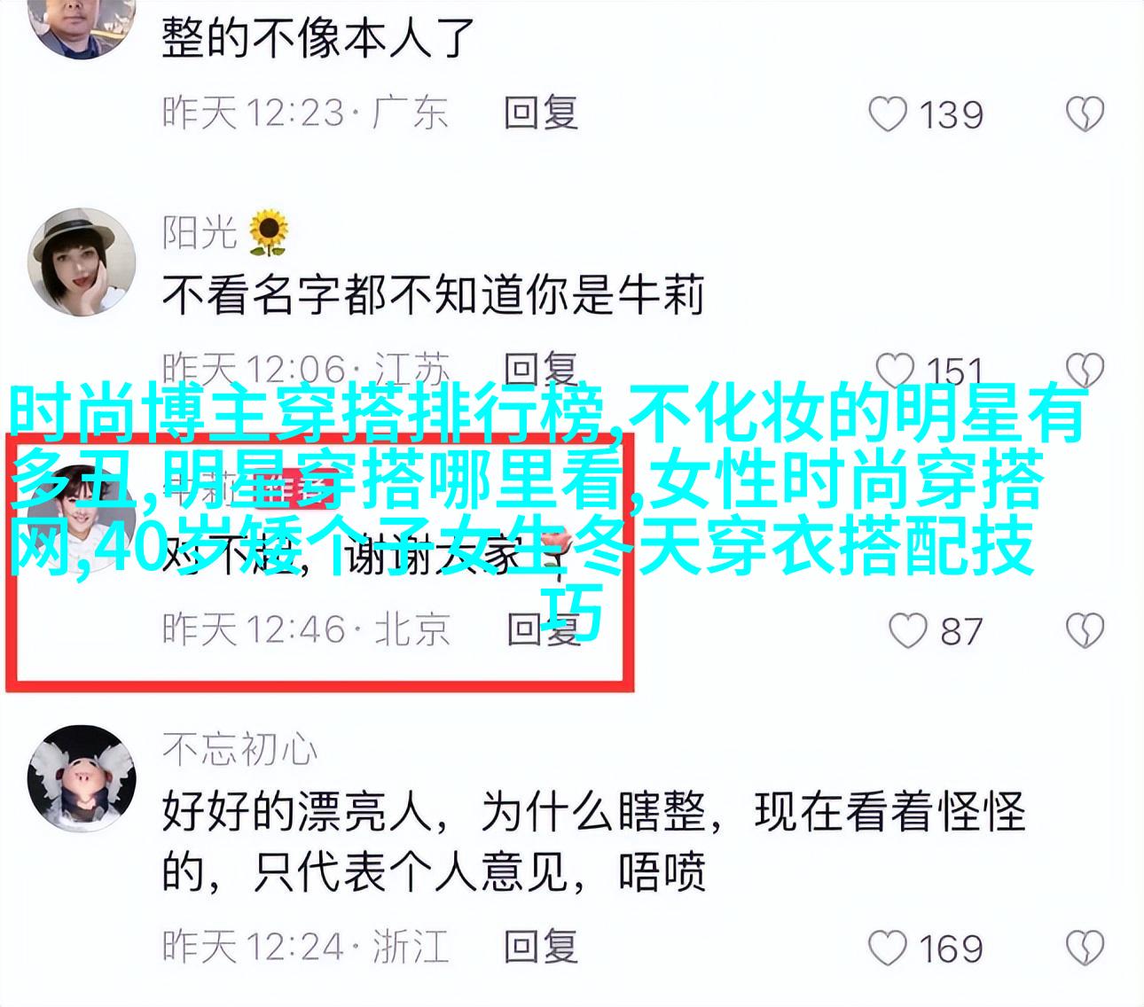Reply to the 广东 comment via 回复
1144x1007 pixels.
point(541,113)
